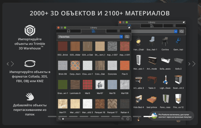Screen dimensions: 201x128
Task: Choose the Parquet 17 material
Action: click(x=112, y=104)
